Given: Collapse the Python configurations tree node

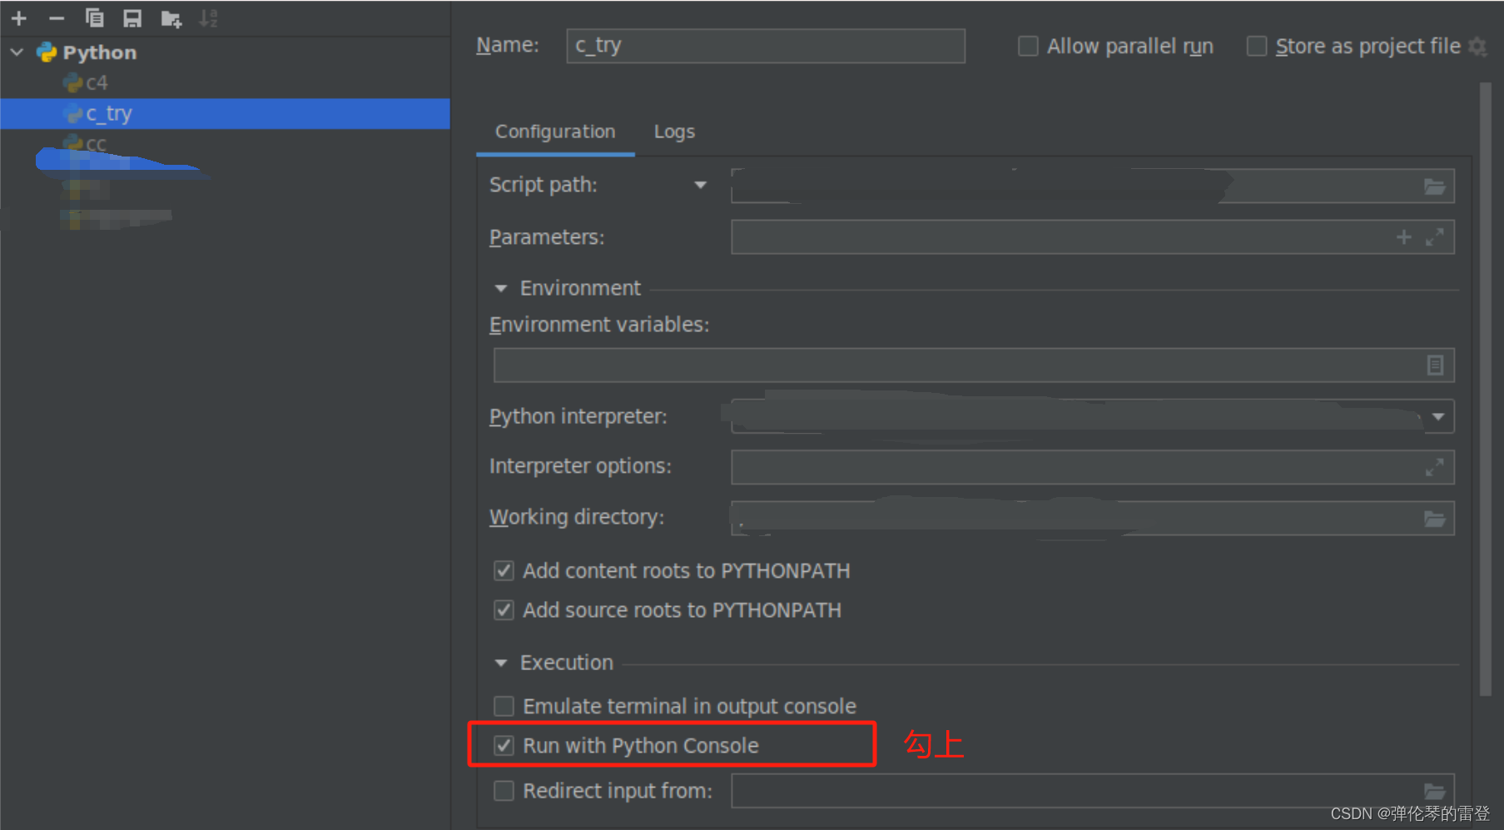Looking at the screenshot, I should 17,52.
